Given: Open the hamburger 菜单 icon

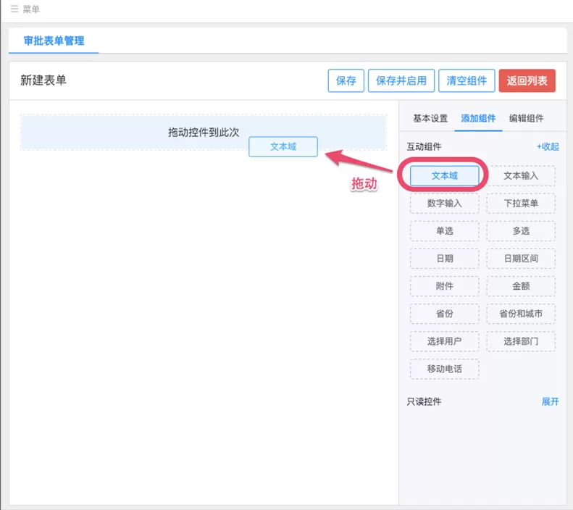Looking at the screenshot, I should pos(14,9).
